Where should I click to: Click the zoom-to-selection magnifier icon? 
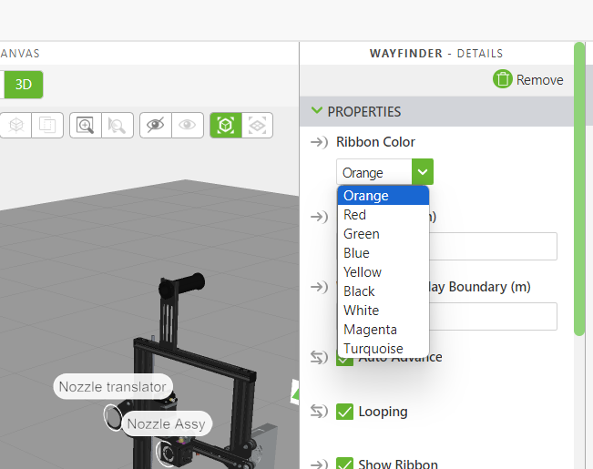[118, 125]
